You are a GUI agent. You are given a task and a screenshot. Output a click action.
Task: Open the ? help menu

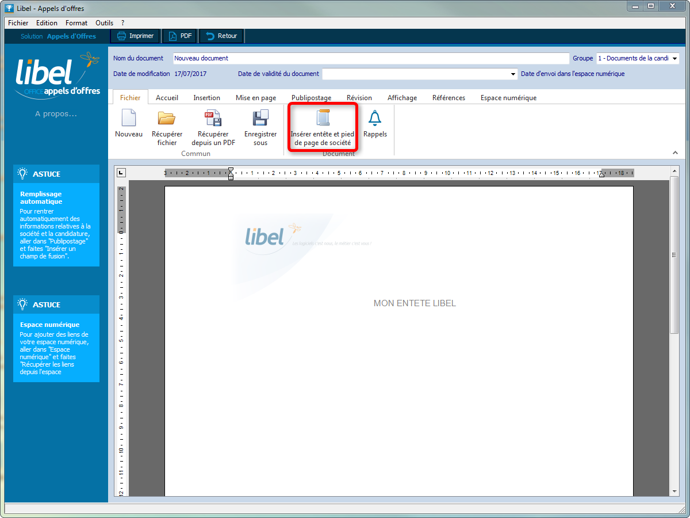click(123, 23)
